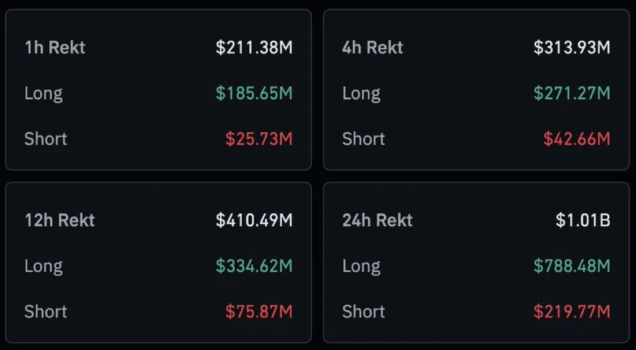Select the 12h Short value $75.87M

click(259, 311)
